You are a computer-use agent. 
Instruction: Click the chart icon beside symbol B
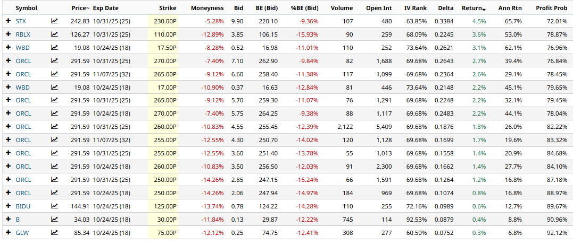coord(54,219)
